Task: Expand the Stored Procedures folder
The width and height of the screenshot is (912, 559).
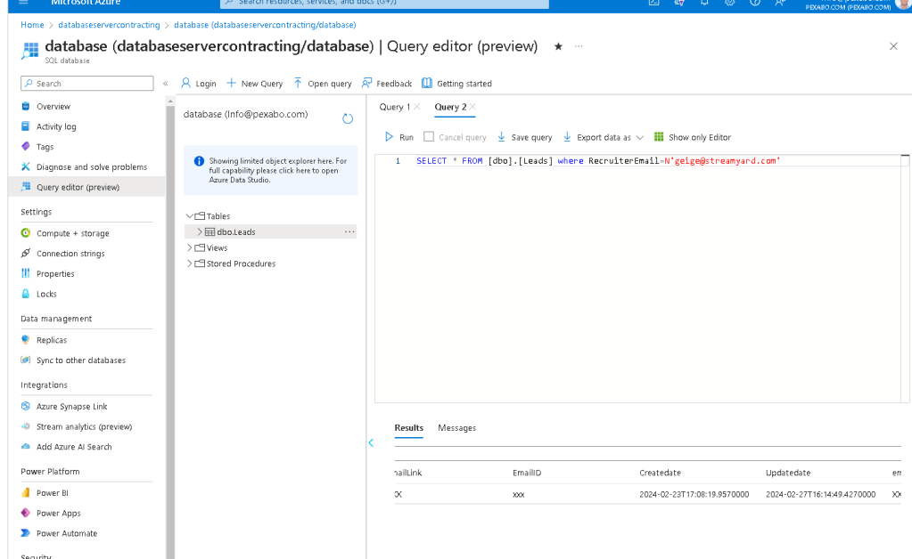Action: click(x=190, y=263)
